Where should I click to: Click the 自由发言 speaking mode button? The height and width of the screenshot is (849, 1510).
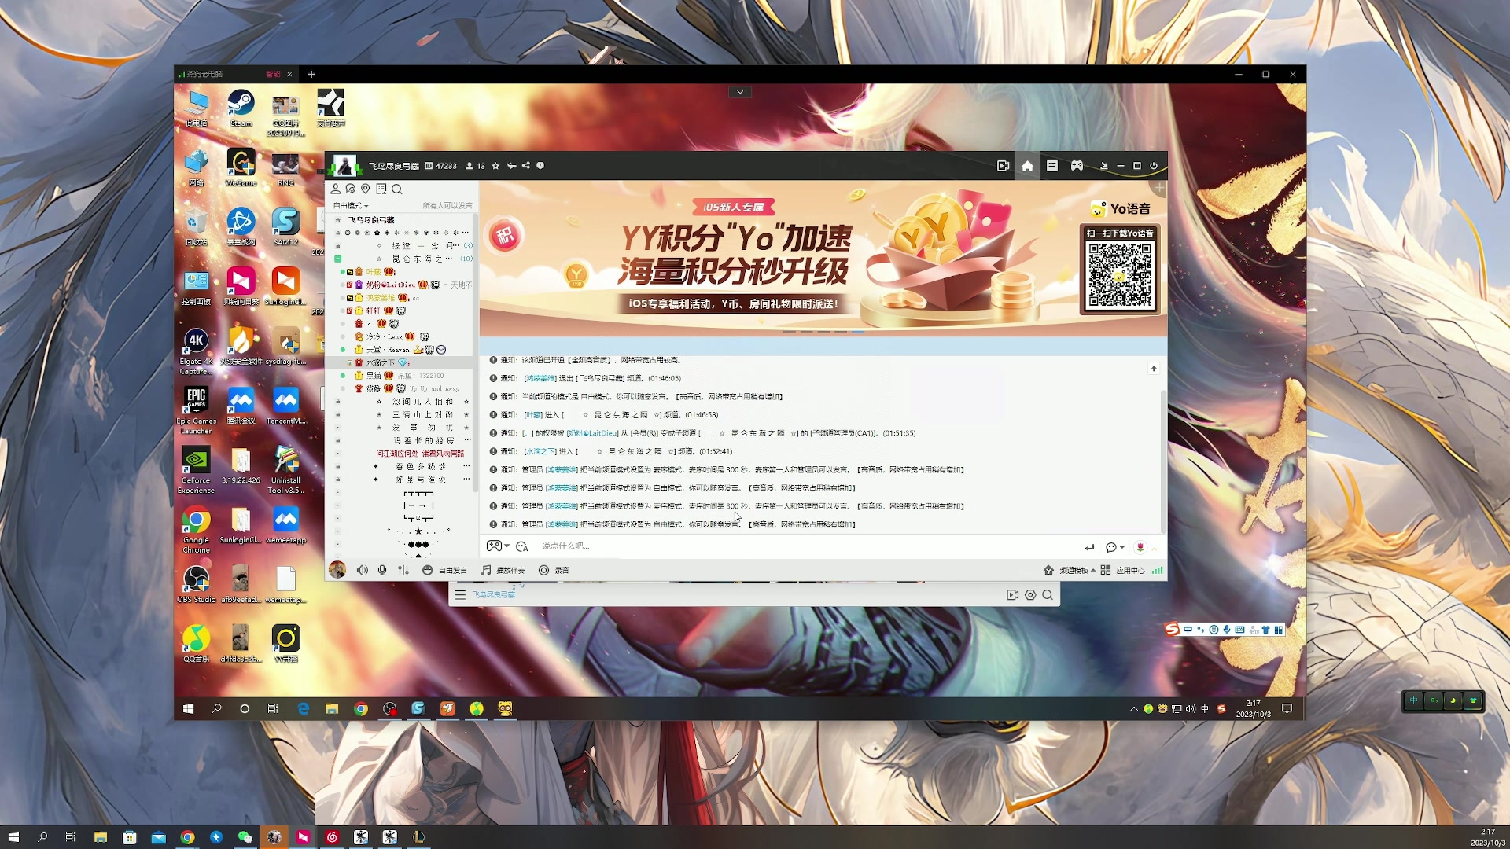point(453,570)
